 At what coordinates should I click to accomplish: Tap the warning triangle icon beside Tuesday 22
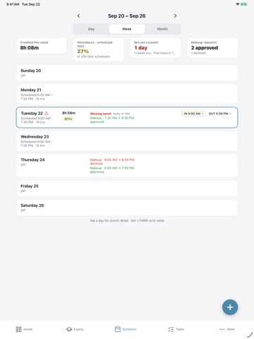[47, 113]
